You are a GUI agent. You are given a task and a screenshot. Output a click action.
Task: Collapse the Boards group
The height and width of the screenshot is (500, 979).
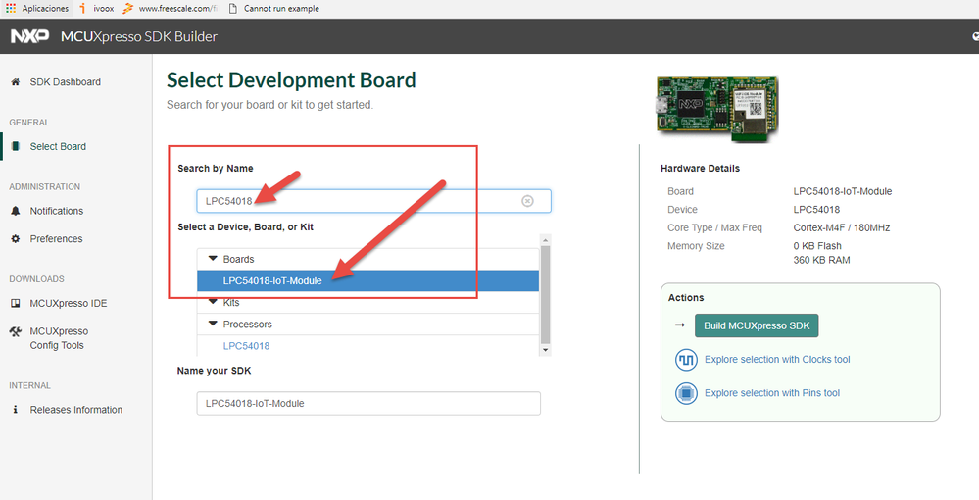coord(213,258)
